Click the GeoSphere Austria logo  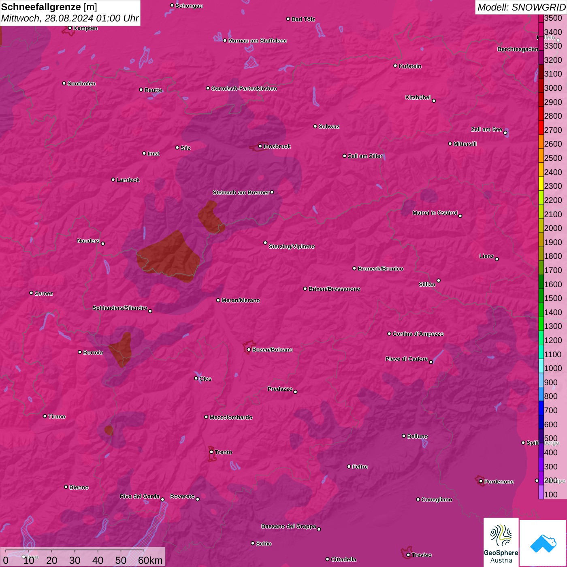501,542
